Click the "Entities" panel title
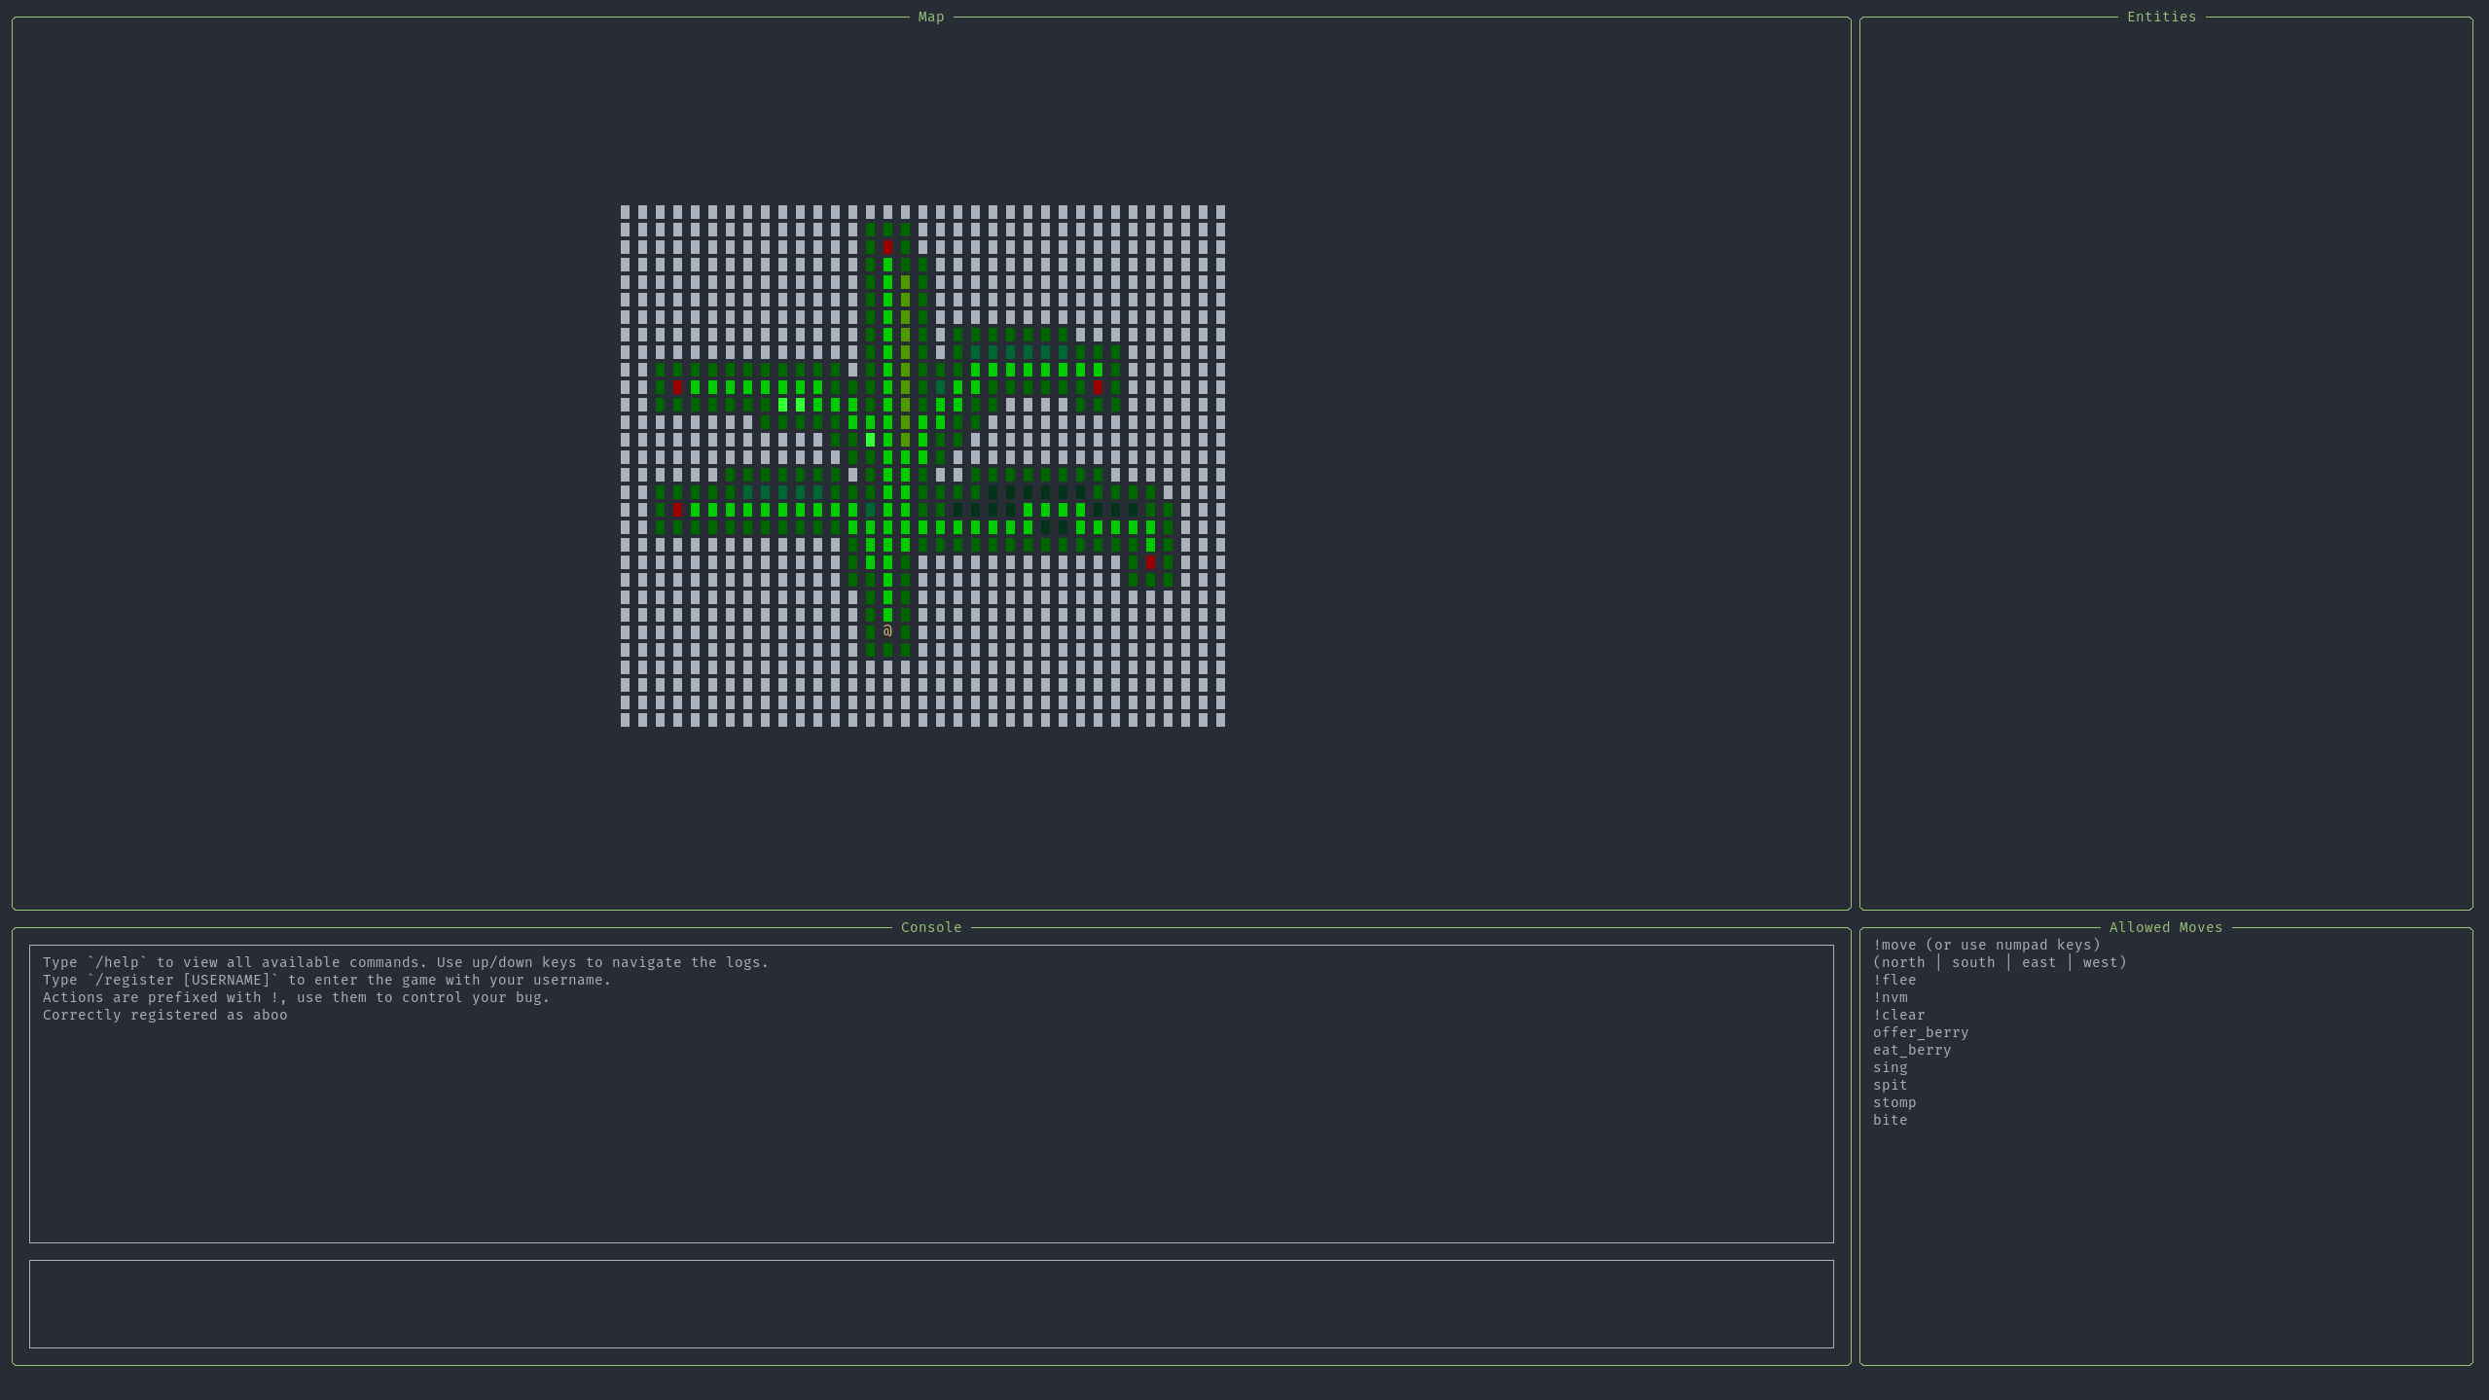 [x=2161, y=17]
